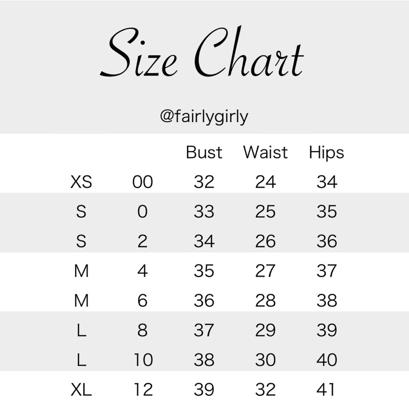Image resolution: width=409 pixels, height=409 pixels.
Task: Click the hips value 41
Action: coord(326,389)
